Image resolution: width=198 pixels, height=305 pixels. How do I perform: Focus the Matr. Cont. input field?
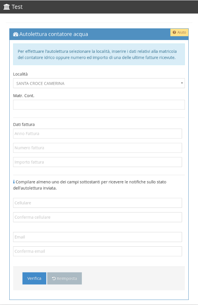(99, 105)
